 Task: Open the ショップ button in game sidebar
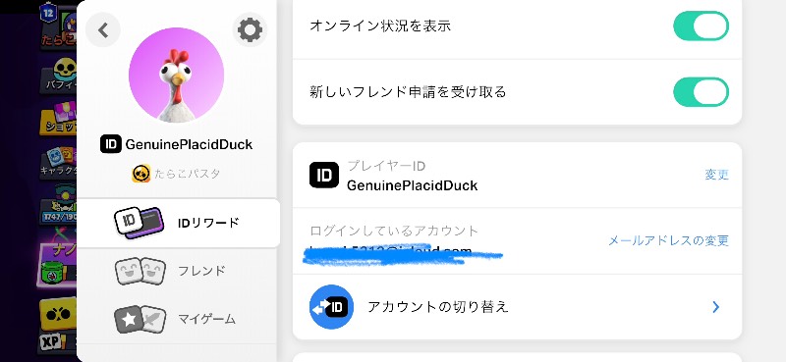[x=59, y=119]
